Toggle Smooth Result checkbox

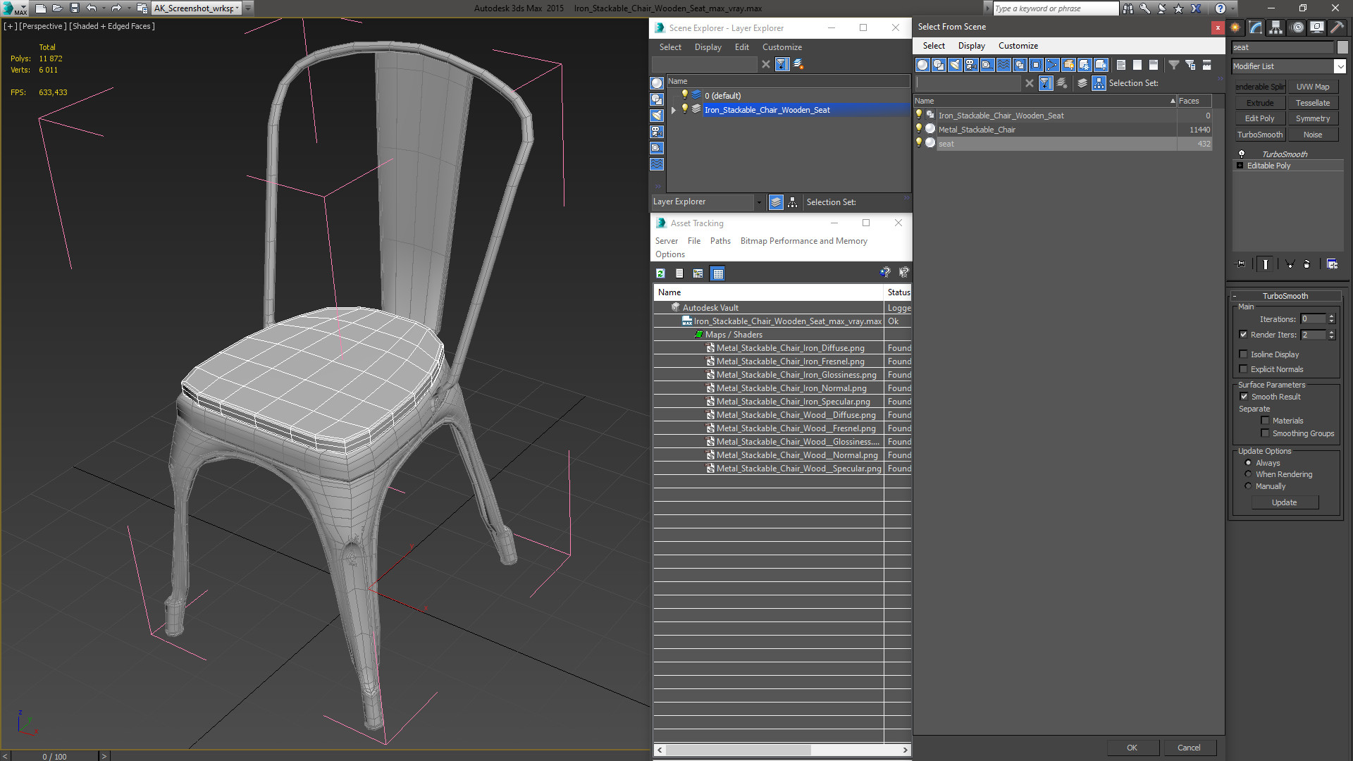point(1244,397)
